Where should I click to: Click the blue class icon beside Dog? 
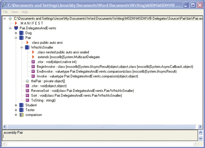(22, 33)
